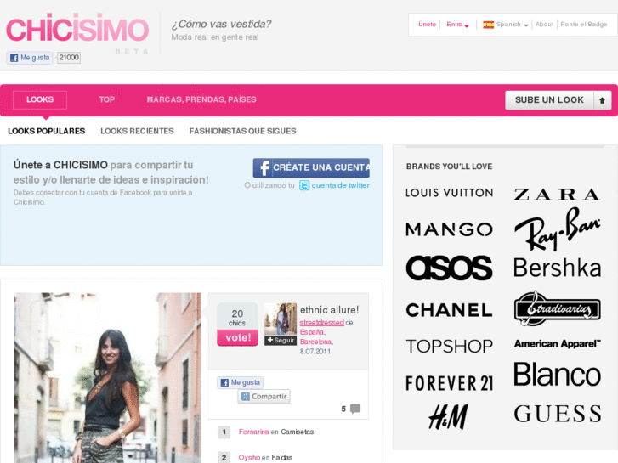Vote for the look with pink vote! button

pyautogui.click(x=238, y=338)
